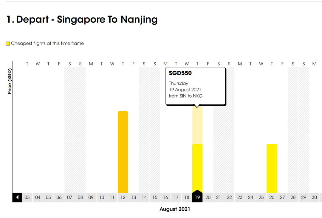Choose date 15 in the date strip
This screenshot has width=322, height=218.
[x=155, y=197]
